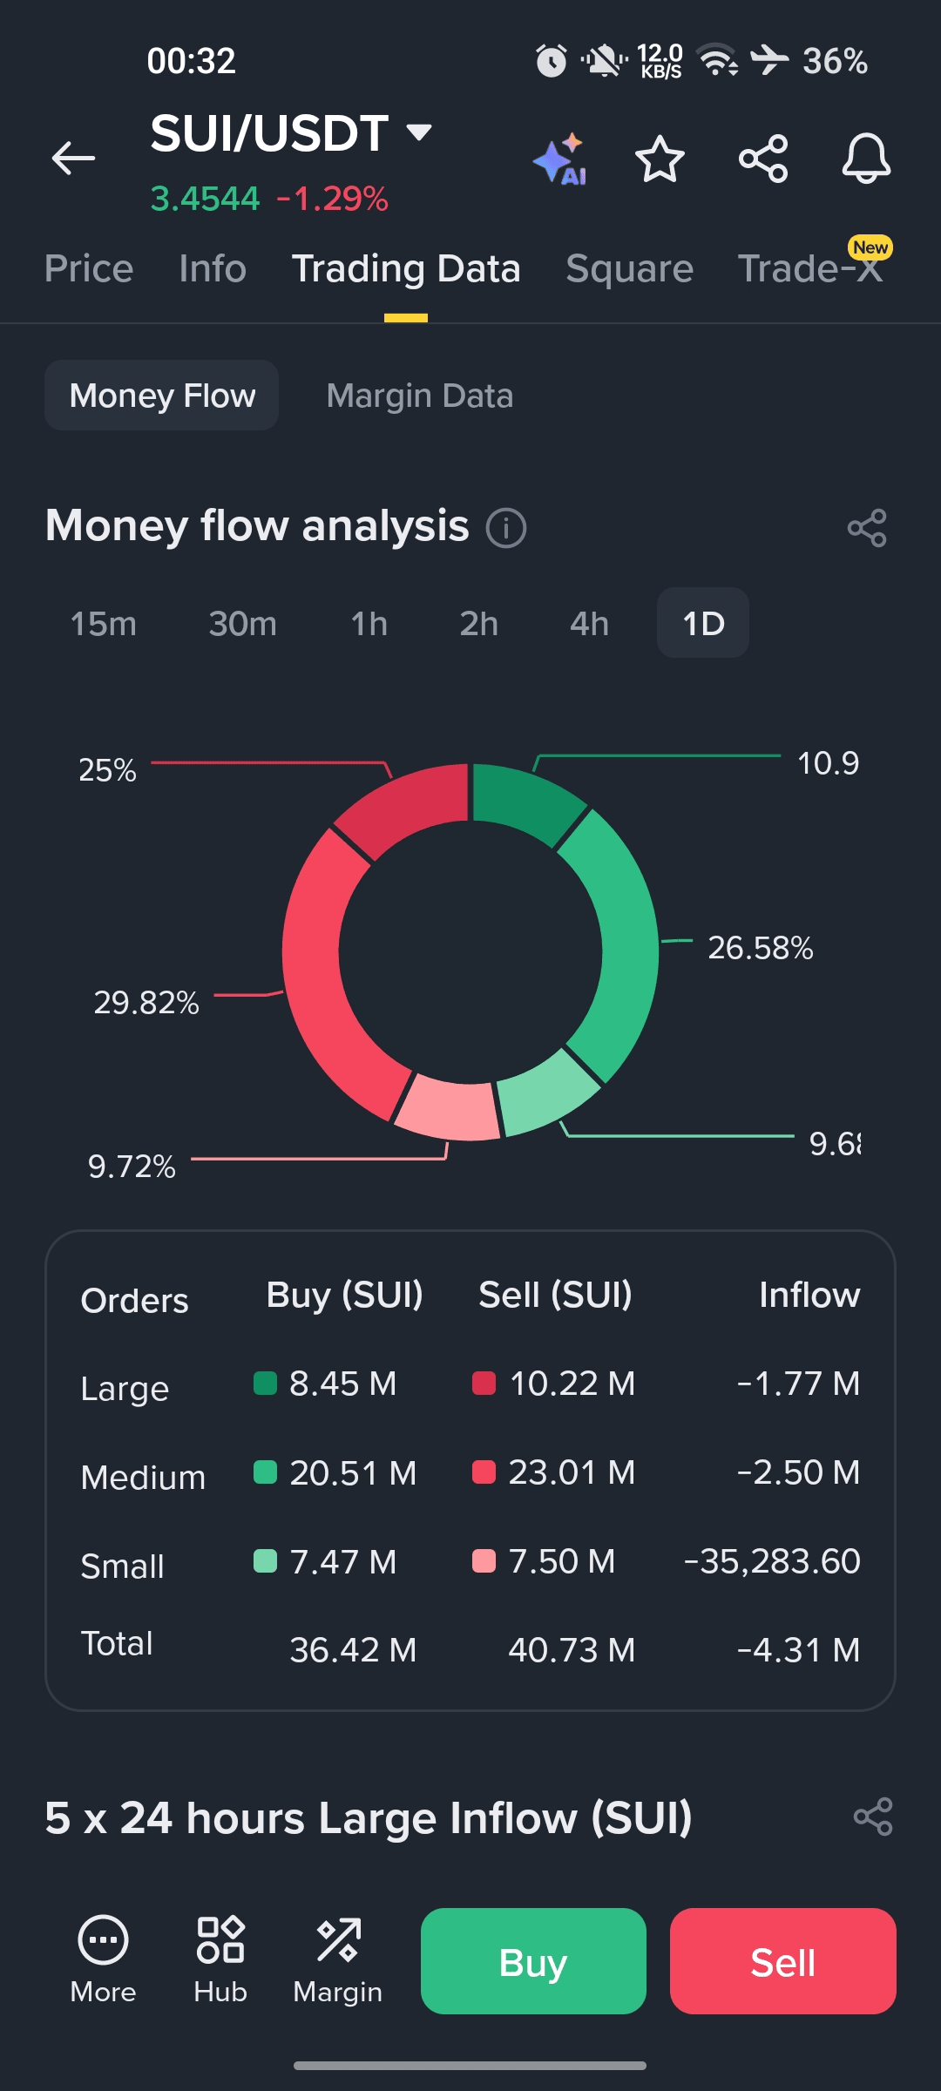941x2091 pixels.
Task: Select the 15m timeframe
Action: click(103, 624)
